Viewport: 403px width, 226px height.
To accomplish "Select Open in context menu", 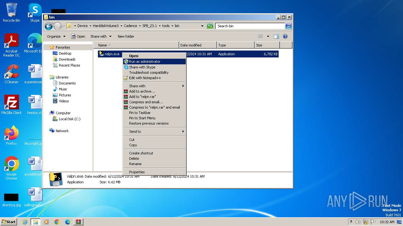I will [x=154, y=56].
